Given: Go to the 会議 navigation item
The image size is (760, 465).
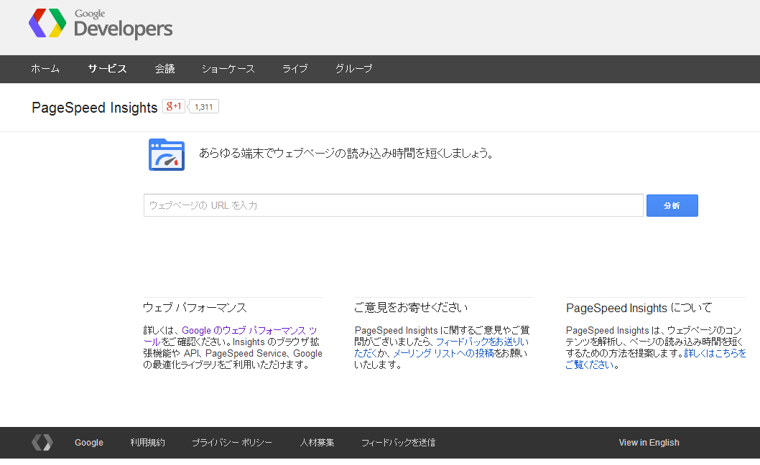Looking at the screenshot, I should [164, 69].
